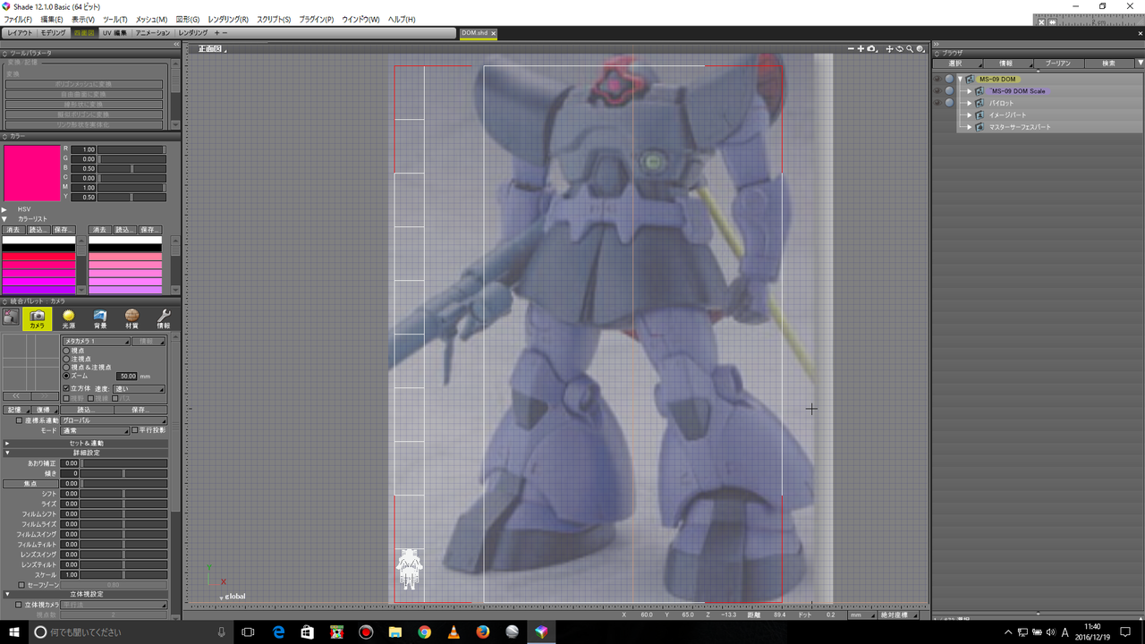Expand the HSV section

click(x=4, y=209)
